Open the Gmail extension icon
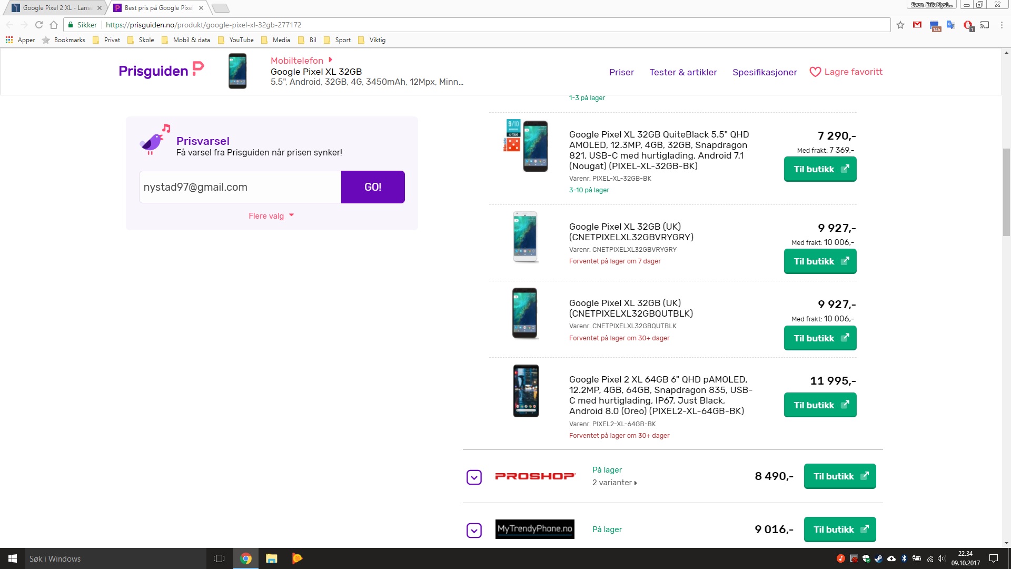 point(917,25)
